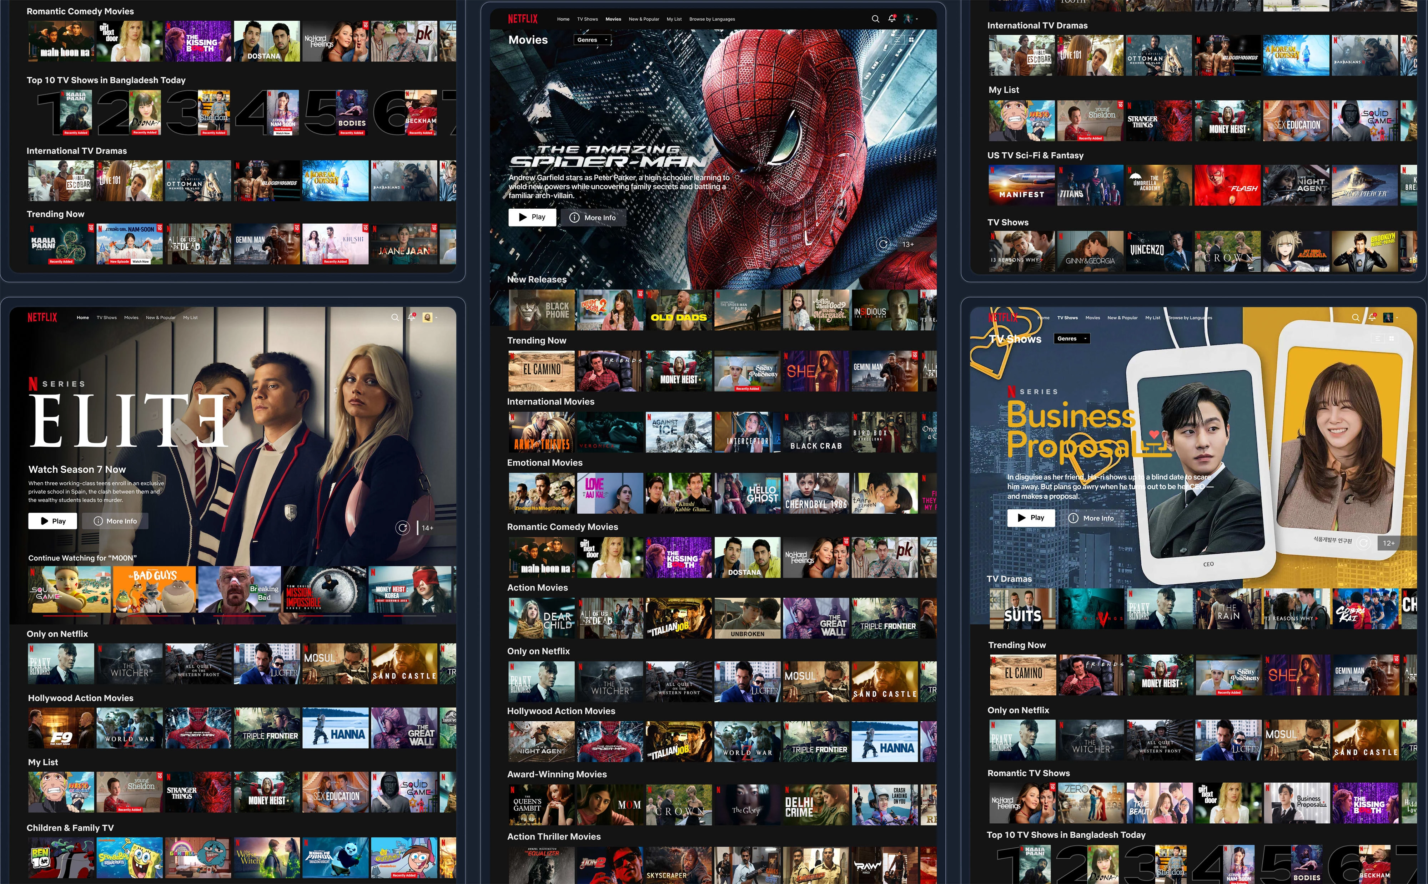
Task: Open Breaking Bad in Continue Watching
Action: coord(239,589)
